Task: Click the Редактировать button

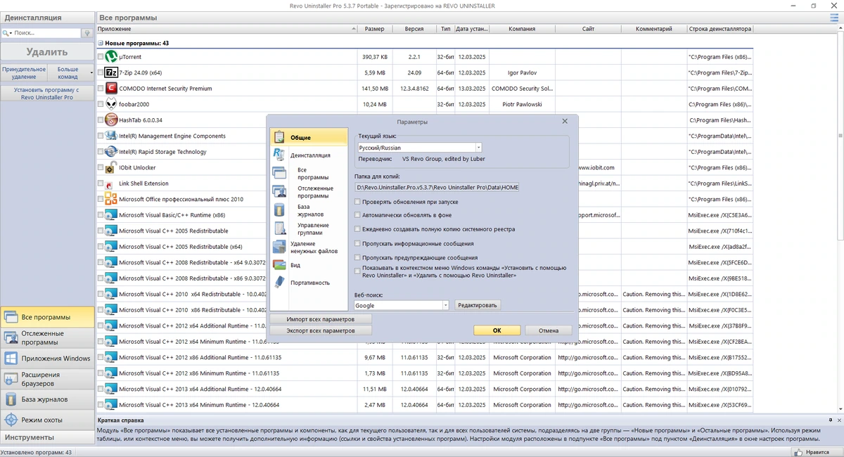Action: 478,305
